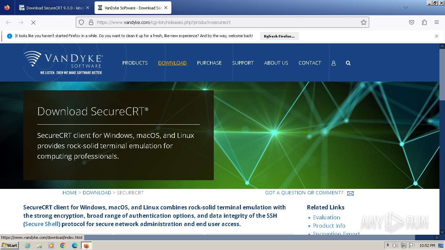Open the media player taskbar icon
445x250 pixels.
point(51,245)
